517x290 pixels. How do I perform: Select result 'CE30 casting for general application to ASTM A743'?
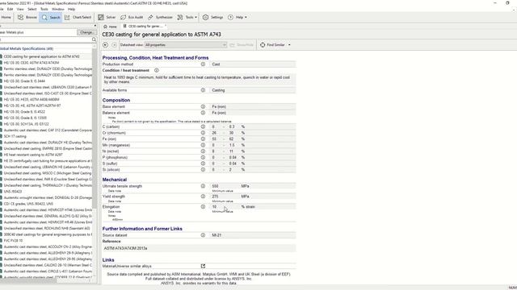[x=41, y=56]
